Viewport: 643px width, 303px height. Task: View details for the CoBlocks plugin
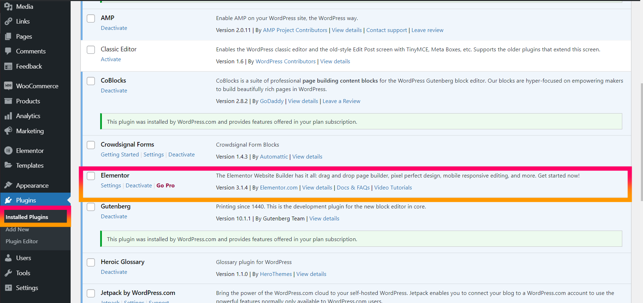[x=303, y=101]
